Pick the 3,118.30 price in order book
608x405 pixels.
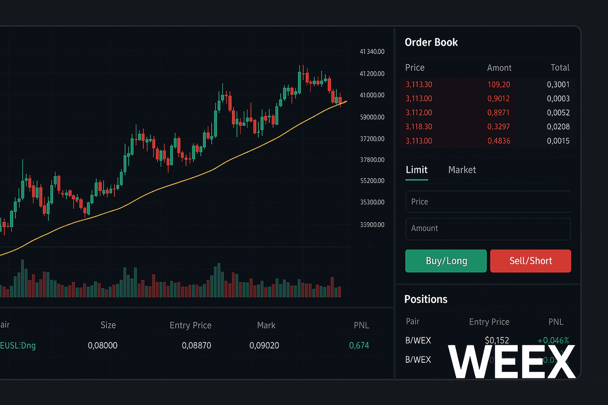[419, 127]
